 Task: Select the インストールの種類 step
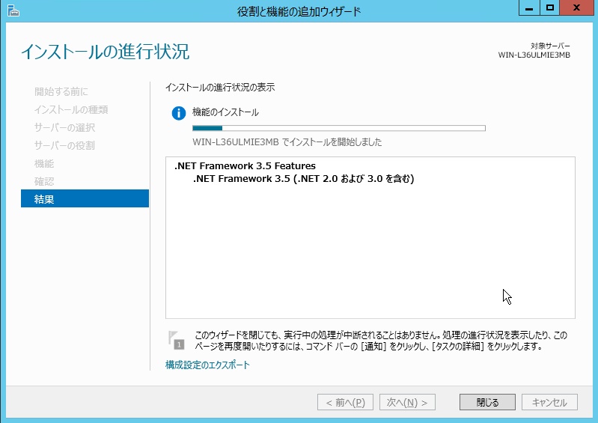[x=71, y=109]
